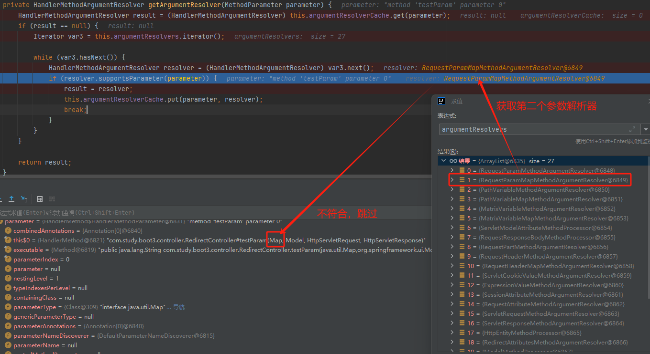
Task: Expand item 1 RequestParamMapMethodArgumentResolver
Action: (452, 180)
